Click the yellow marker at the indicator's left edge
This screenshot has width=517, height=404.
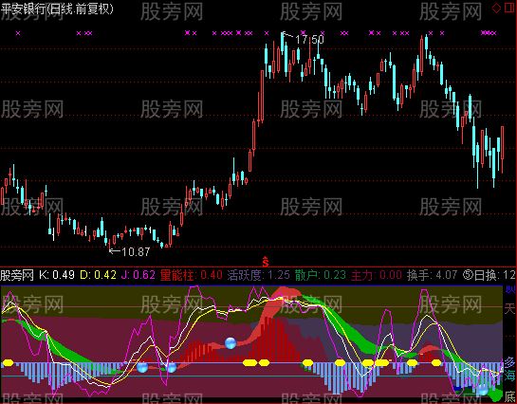click(8, 363)
